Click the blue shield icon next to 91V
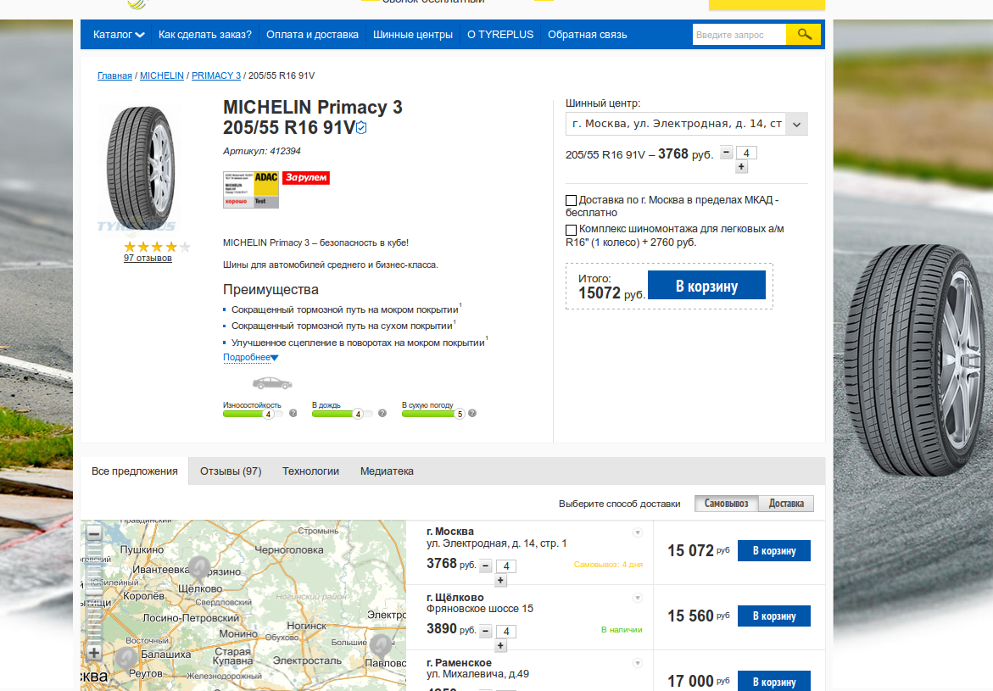 tap(361, 128)
